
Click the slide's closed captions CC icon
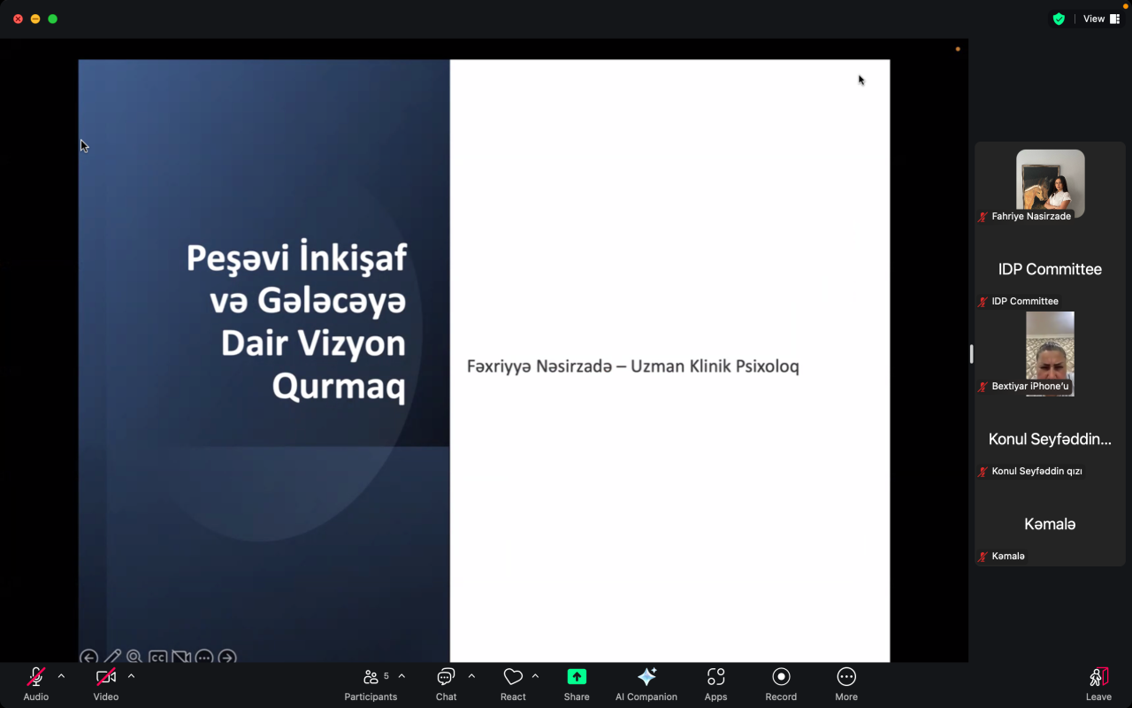(x=158, y=657)
